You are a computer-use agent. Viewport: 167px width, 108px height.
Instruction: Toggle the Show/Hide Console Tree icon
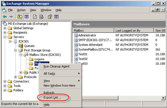click(26, 17)
